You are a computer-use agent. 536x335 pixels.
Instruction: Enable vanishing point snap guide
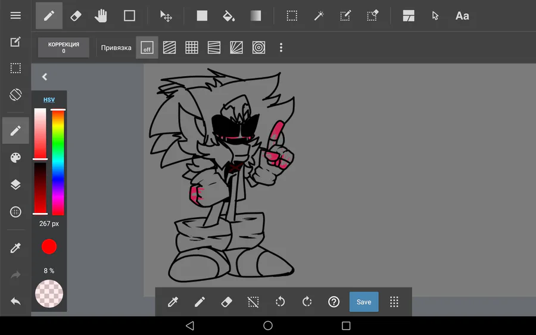coord(236,48)
